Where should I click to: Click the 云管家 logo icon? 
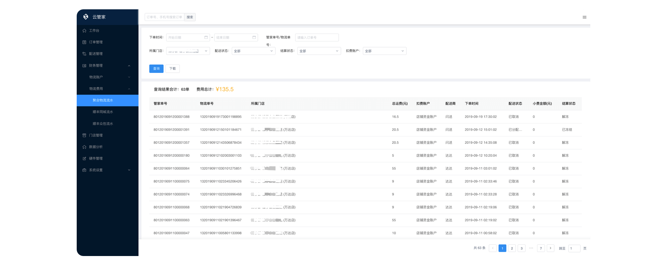(x=86, y=17)
